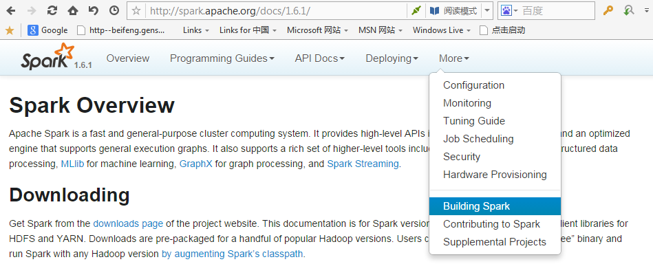Open the Google bookmark
Image resolution: width=653 pixels, height=264 pixels.
[47, 30]
